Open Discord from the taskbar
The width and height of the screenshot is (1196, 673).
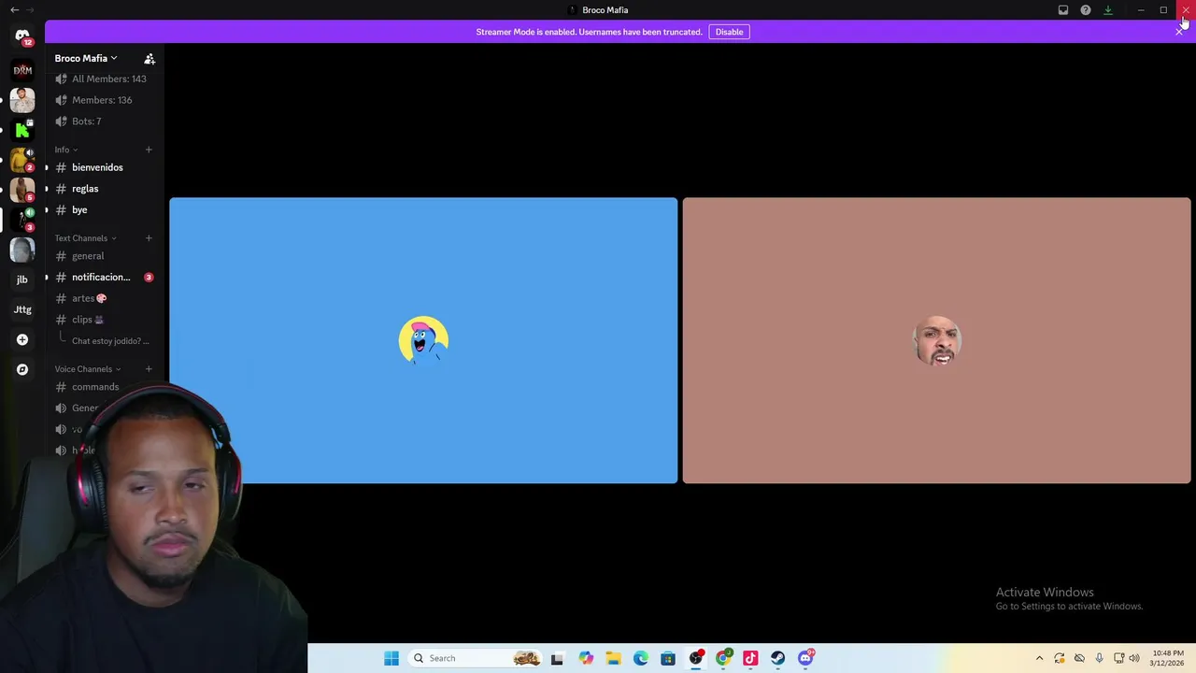click(x=805, y=658)
